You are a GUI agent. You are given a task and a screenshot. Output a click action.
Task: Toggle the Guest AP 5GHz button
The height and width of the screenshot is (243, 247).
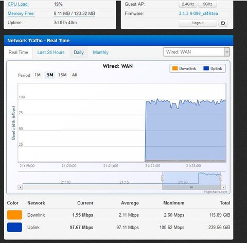207,4
